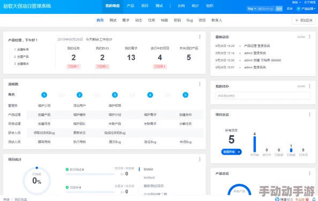
Task: Open three-dot menu of 项目统计 block
Action: [x=200, y=159]
